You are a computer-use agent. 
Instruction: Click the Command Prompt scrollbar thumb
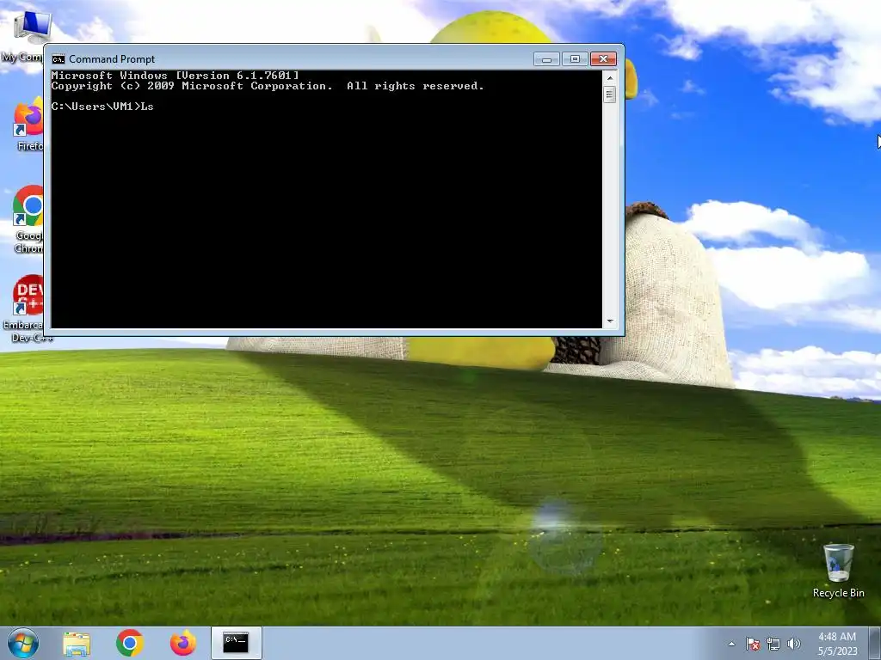(610, 95)
